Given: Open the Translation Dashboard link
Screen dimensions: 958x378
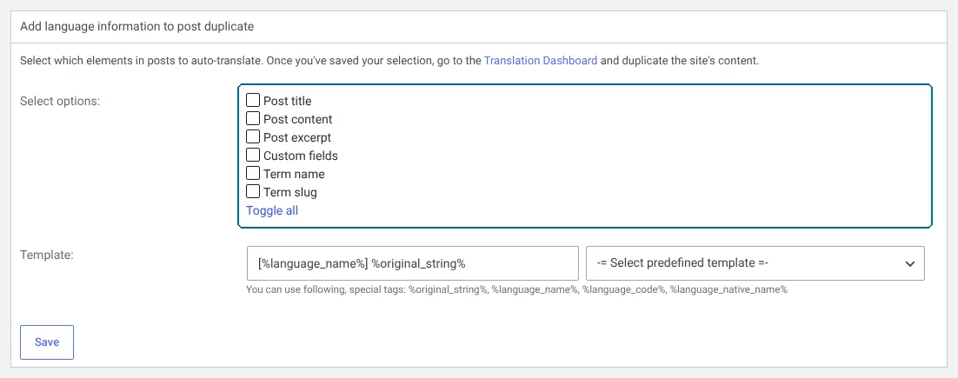Looking at the screenshot, I should (x=541, y=61).
